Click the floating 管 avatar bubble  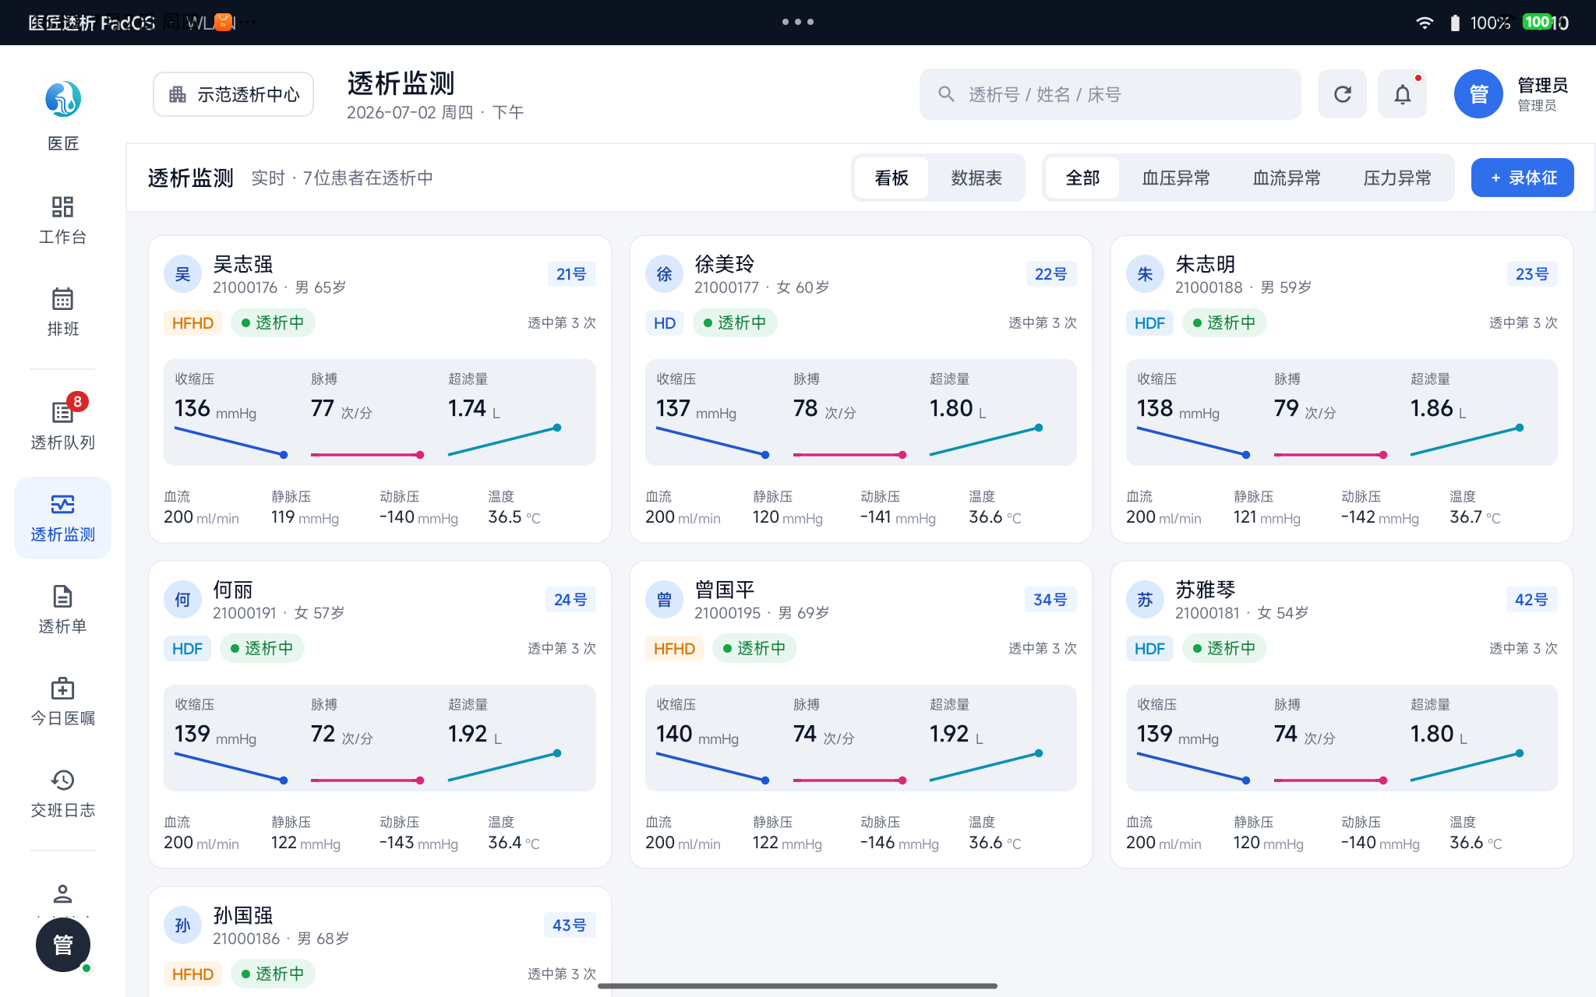click(63, 945)
